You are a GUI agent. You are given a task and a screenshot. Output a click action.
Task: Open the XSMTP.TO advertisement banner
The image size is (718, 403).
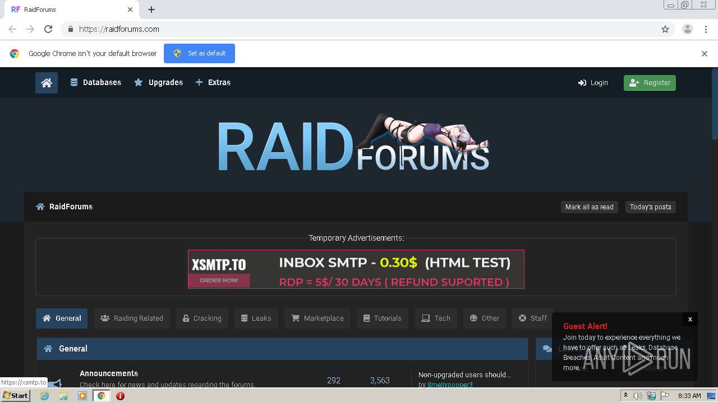[356, 269]
